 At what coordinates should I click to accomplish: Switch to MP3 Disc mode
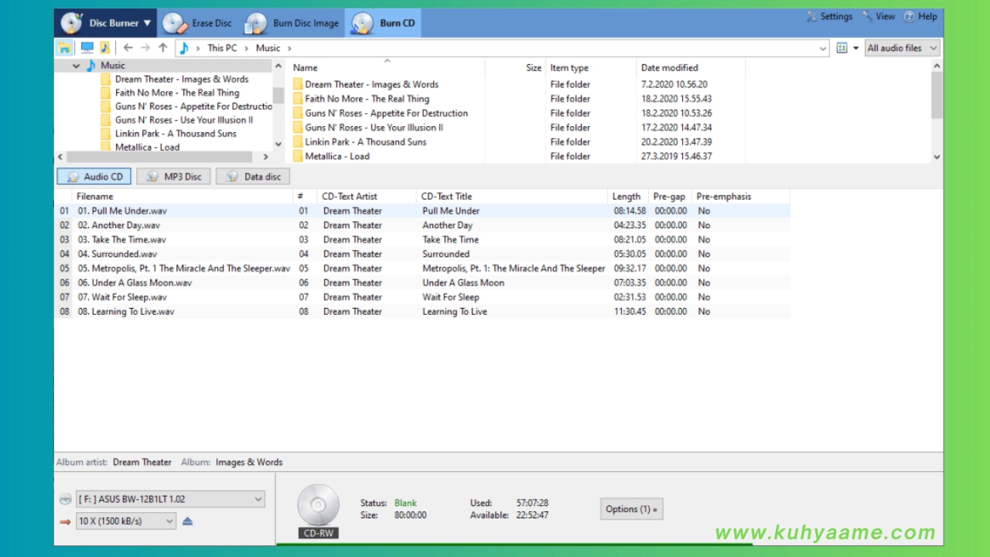click(x=174, y=176)
